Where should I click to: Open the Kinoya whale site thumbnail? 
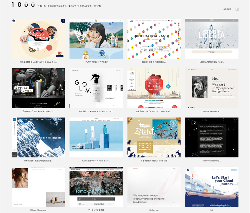pyautogui.click(x=38, y=39)
